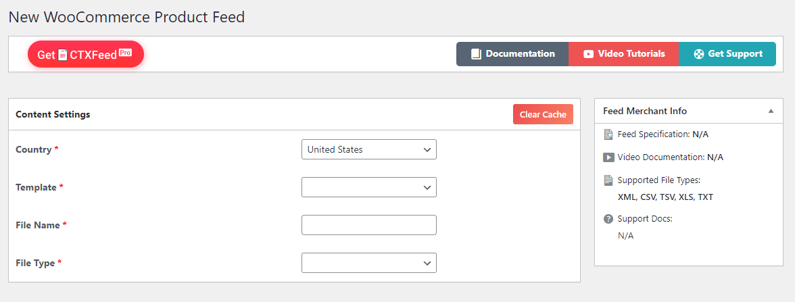Click the file icon in CTXFeed logo
The image size is (795, 302).
pos(62,55)
